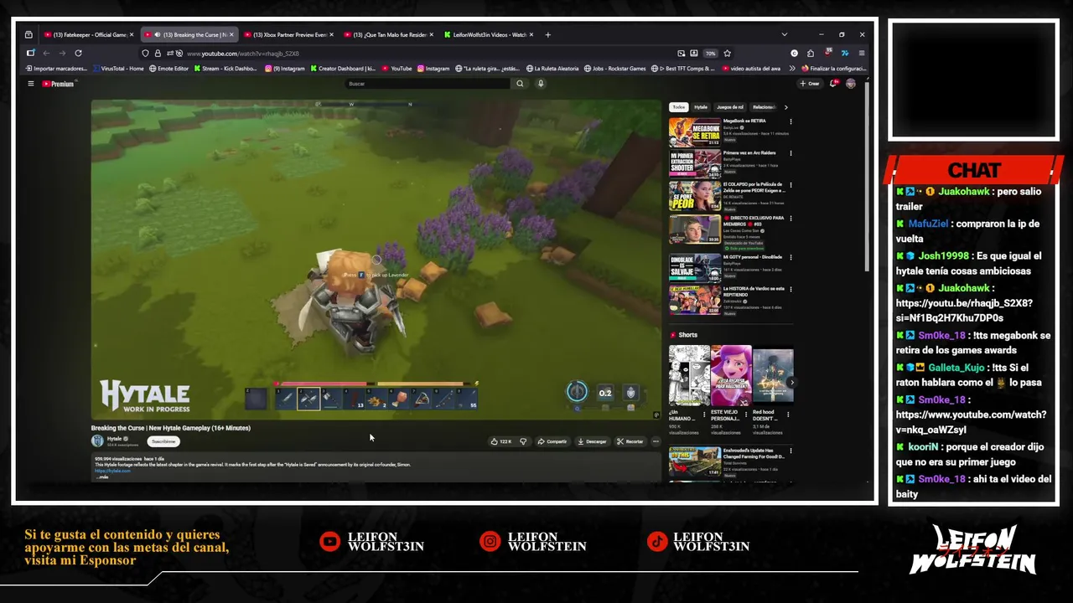Open the VirusTotal - Home bookmark
Screen dimensions: 1073x603
119,69
